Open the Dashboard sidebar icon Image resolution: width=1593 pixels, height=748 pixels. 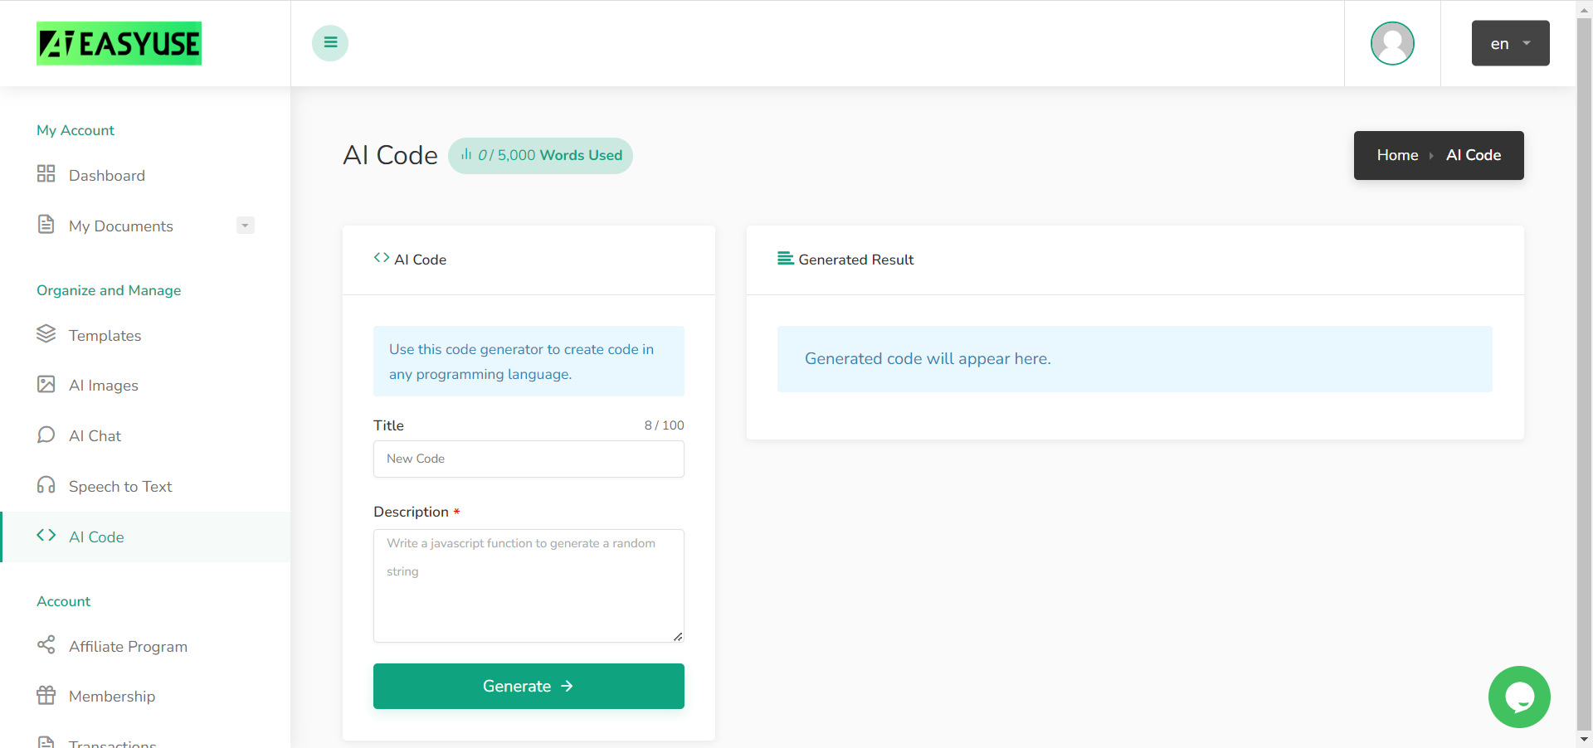pyautogui.click(x=46, y=175)
